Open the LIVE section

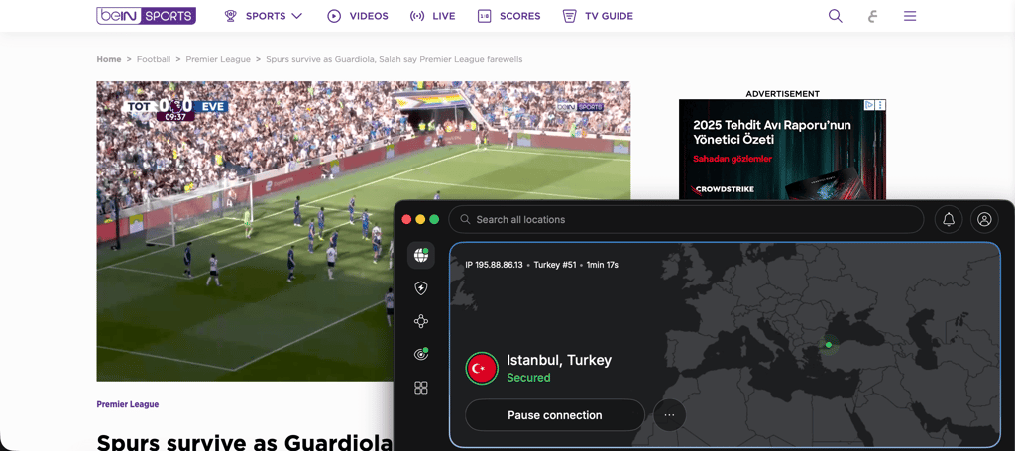point(443,16)
